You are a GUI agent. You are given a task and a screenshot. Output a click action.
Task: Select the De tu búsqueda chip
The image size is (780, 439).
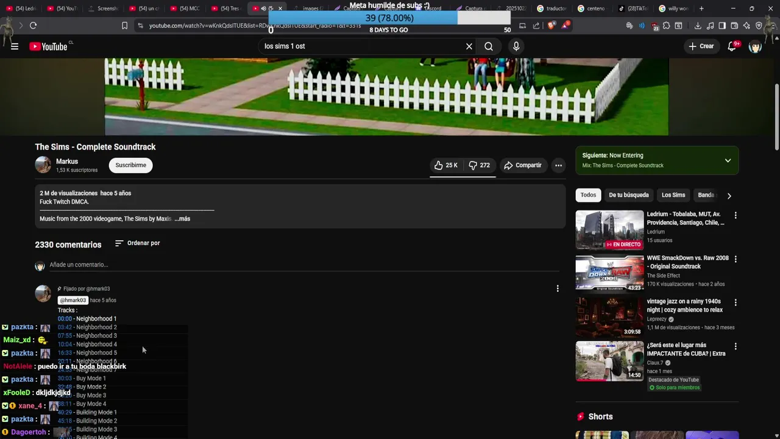coord(628,195)
